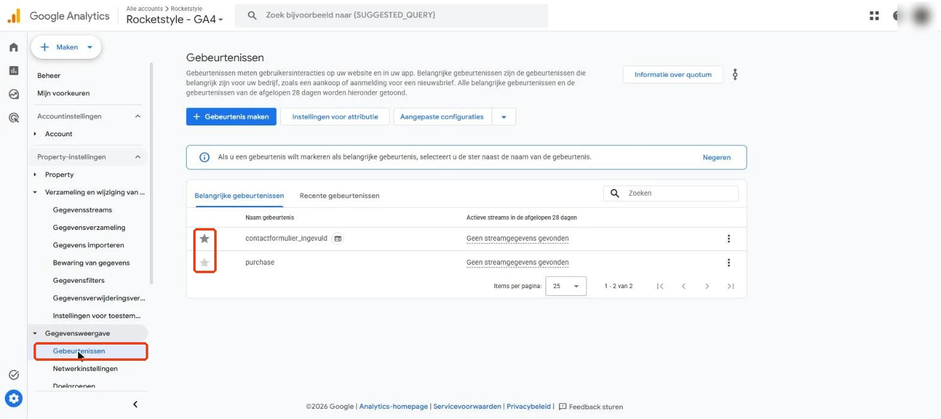Open the Items per pagina dropdown
941x419 pixels.
tap(566, 286)
